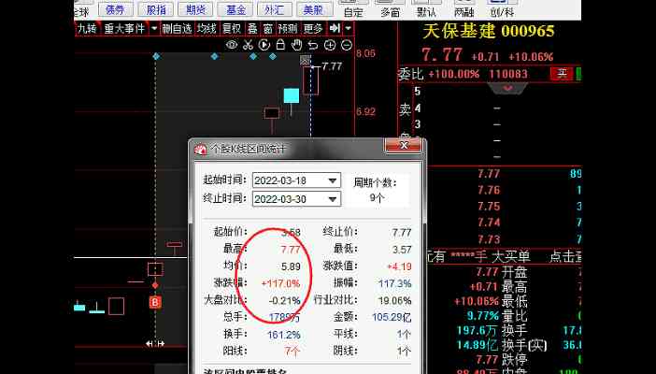656x374 pixels.
Task: Click the 161.2% 换手 value in dialog
Action: 284,335
